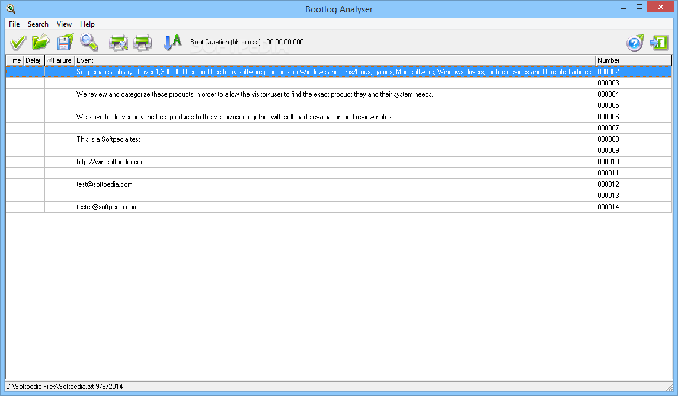
Task: Maximize the Bootlog Analyser window
Action: point(639,7)
